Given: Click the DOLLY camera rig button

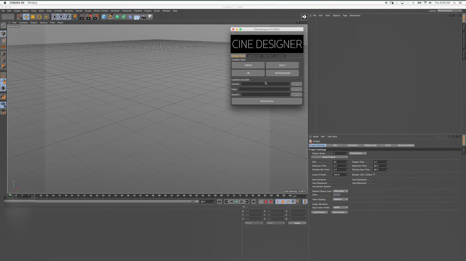Looking at the screenshot, I should point(282,65).
